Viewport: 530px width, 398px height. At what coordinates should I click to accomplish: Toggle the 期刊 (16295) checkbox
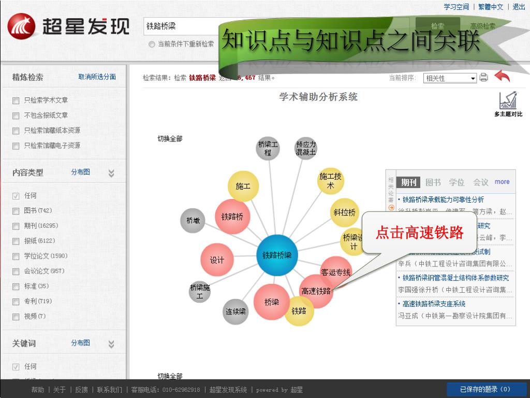16,226
